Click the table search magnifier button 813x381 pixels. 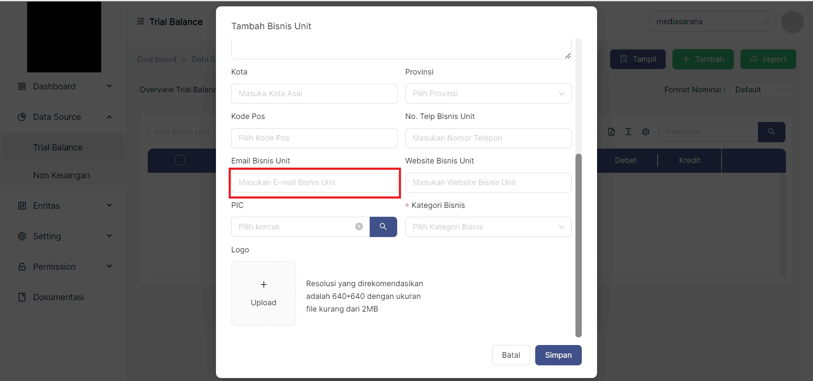[772, 132]
